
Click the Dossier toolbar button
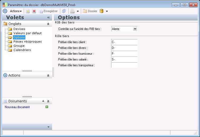click(x=90, y=11)
